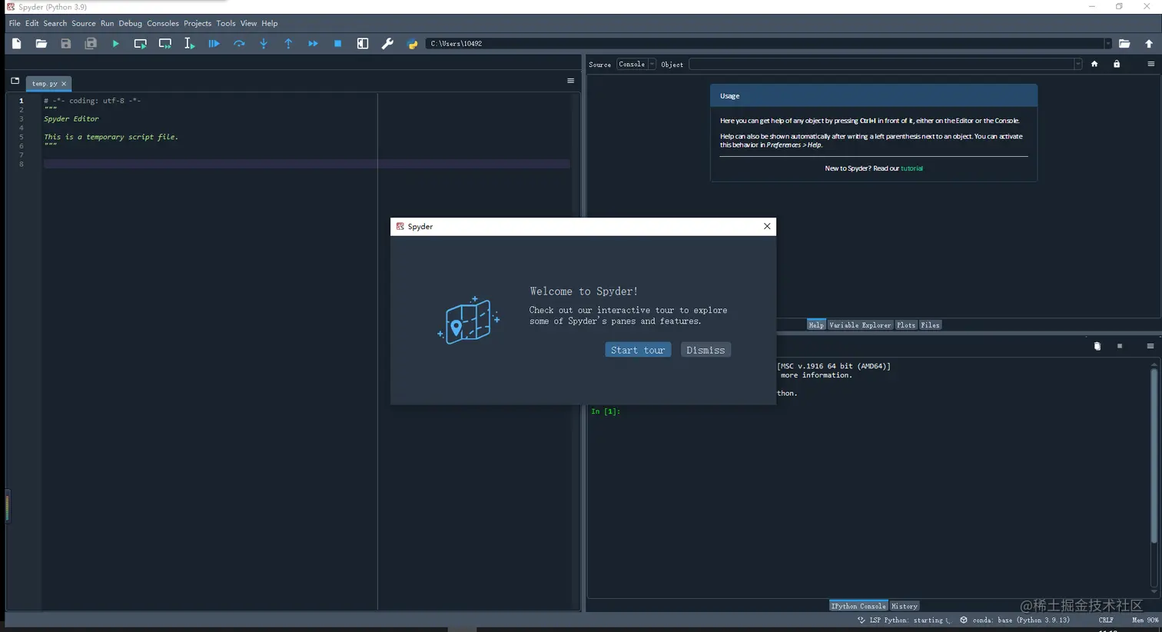Select the IPython Console tab

(858, 606)
